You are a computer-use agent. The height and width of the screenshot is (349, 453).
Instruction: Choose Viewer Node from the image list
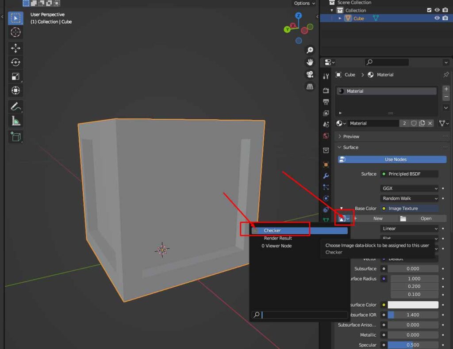(x=299, y=246)
